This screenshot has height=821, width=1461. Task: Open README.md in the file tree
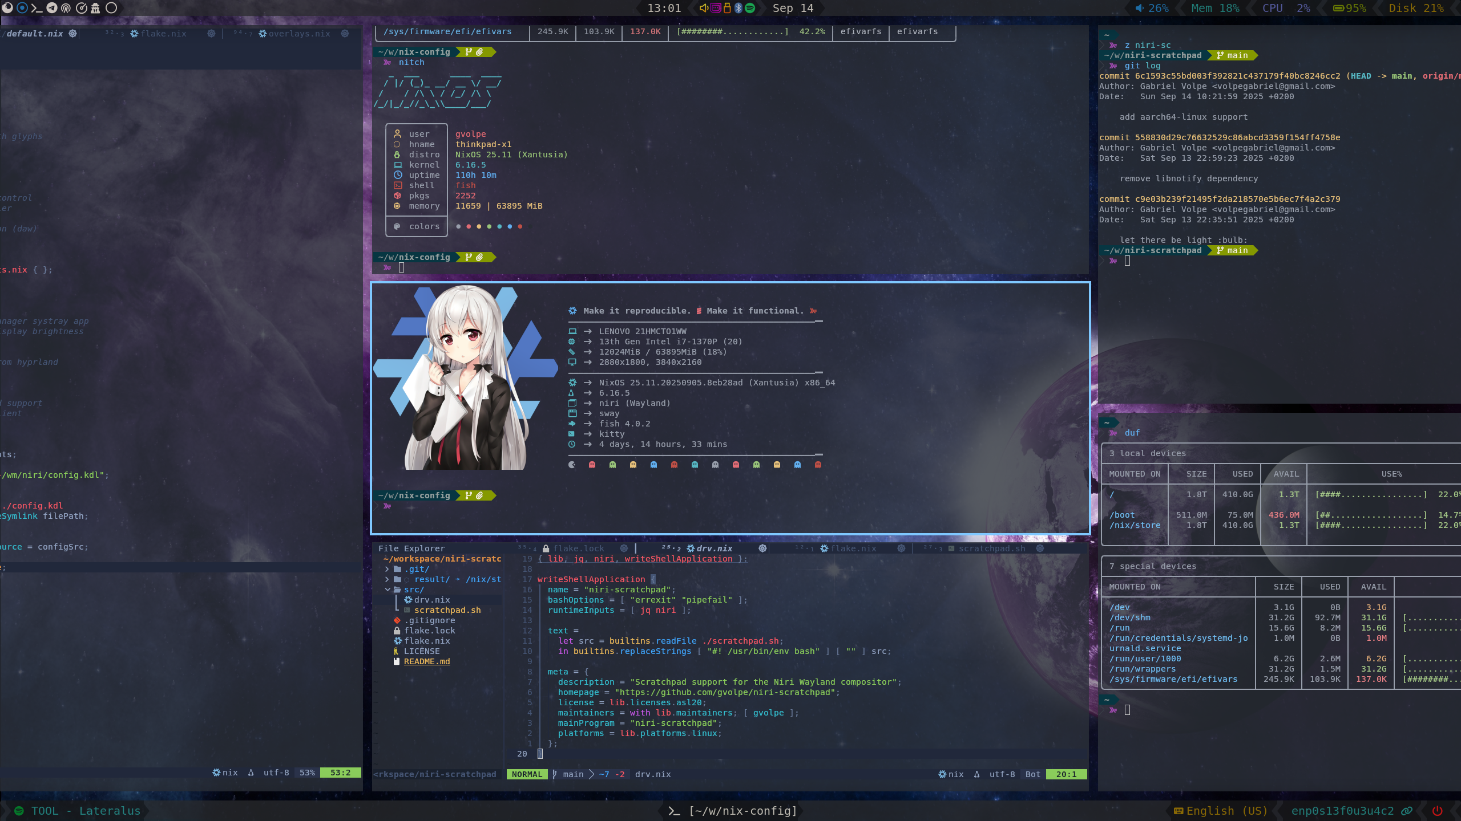427,661
